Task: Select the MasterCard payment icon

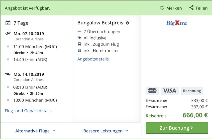Action: pos(152,91)
